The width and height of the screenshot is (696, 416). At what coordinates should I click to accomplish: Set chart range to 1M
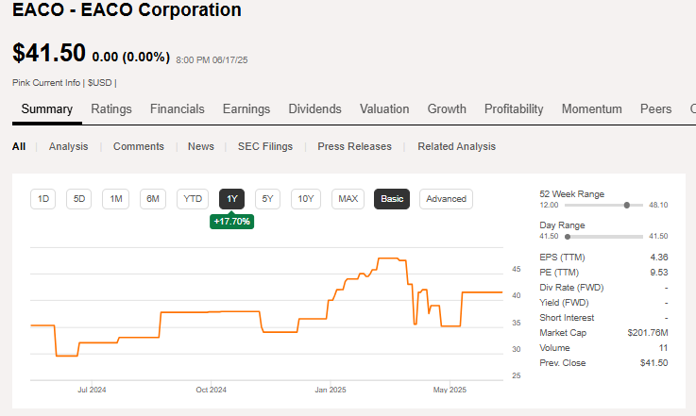pyautogui.click(x=116, y=199)
